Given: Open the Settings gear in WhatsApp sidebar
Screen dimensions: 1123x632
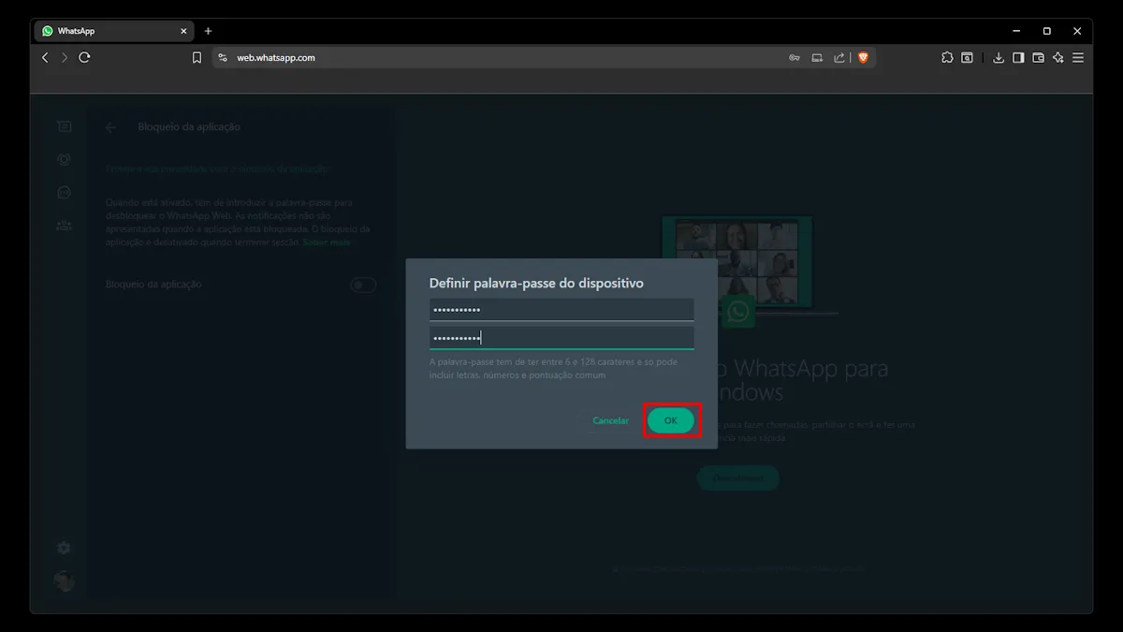Looking at the screenshot, I should tap(64, 548).
